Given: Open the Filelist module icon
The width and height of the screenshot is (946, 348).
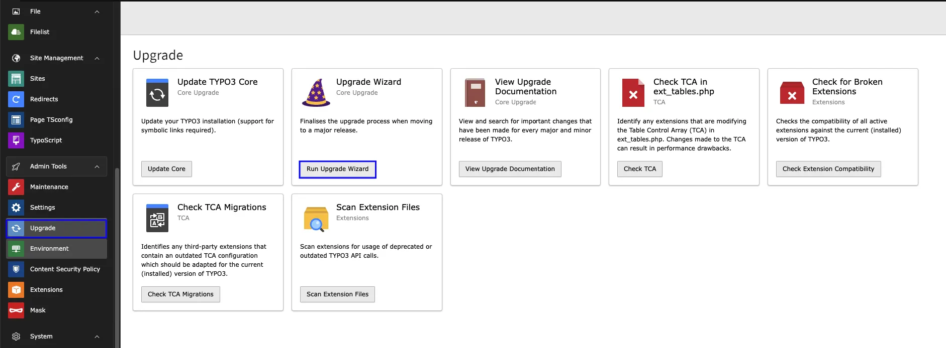Looking at the screenshot, I should click(x=16, y=32).
